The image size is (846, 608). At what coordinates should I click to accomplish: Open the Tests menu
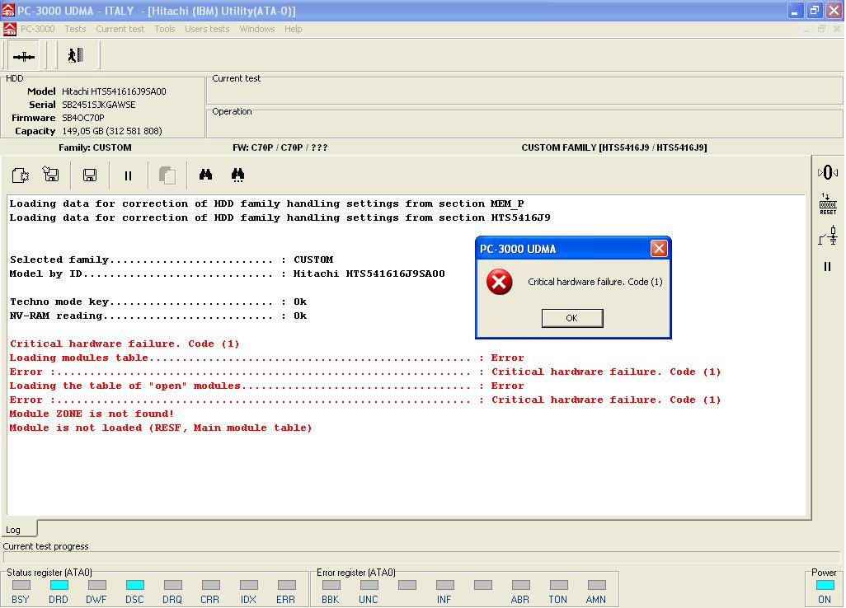[75, 29]
